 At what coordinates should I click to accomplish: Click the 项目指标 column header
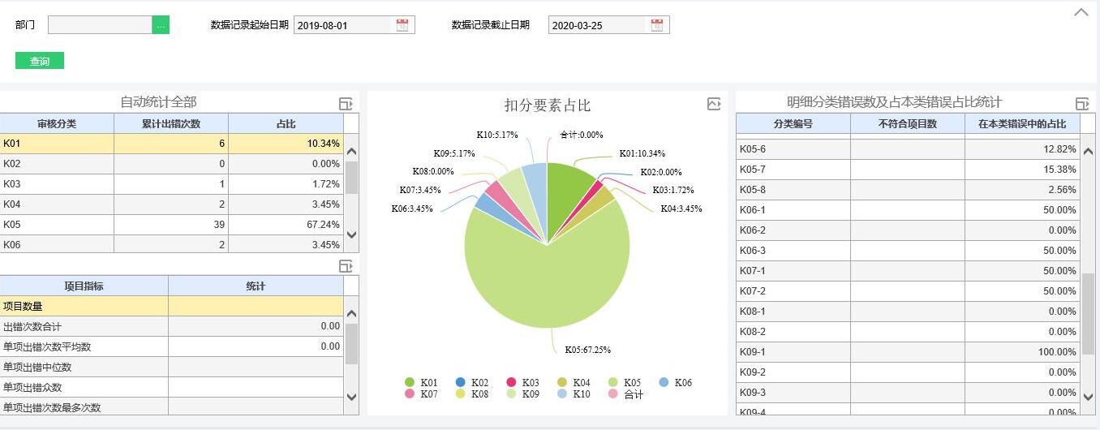pyautogui.click(x=84, y=286)
